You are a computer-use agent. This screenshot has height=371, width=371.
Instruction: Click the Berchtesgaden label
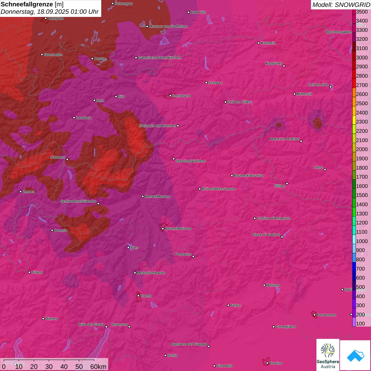[x=339, y=32]
